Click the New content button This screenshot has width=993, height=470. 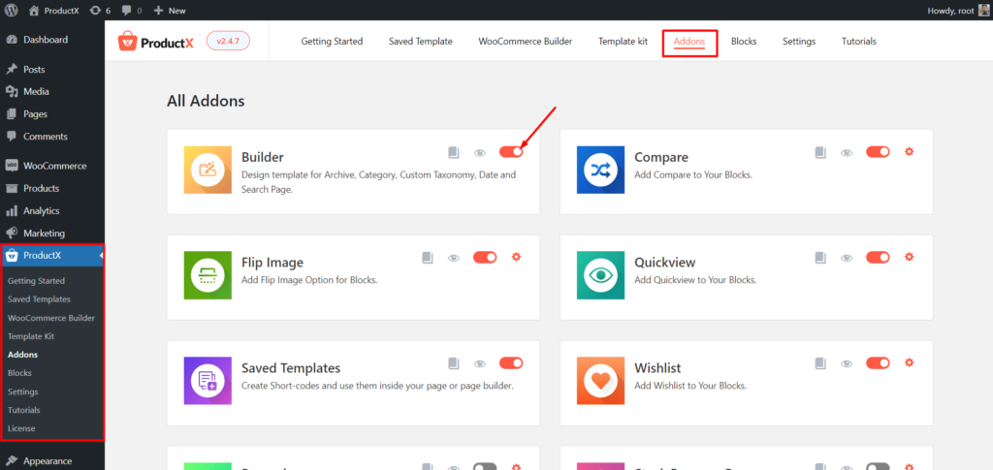click(x=170, y=10)
